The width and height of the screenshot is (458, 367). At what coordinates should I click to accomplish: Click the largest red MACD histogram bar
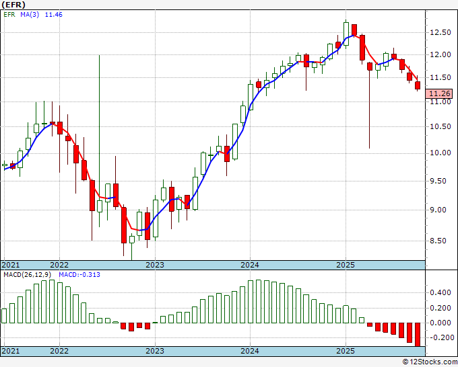coord(418,335)
